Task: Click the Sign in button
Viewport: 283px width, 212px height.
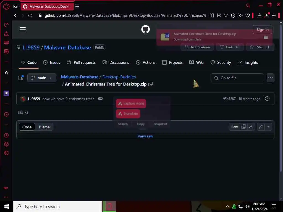Action: (263, 30)
